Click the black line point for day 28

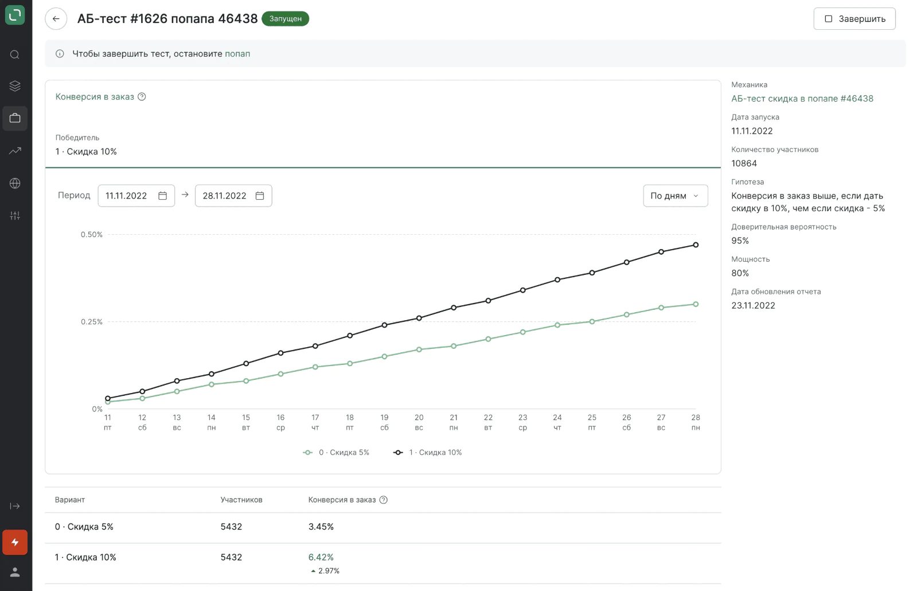pyautogui.click(x=696, y=245)
